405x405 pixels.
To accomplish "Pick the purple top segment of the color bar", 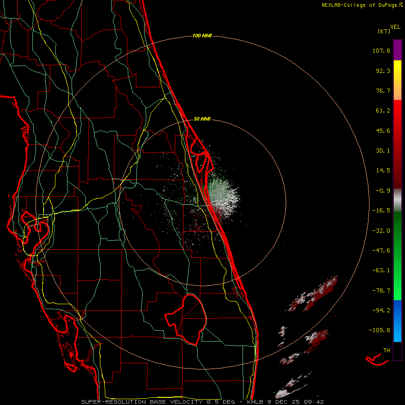I will 397,50.
